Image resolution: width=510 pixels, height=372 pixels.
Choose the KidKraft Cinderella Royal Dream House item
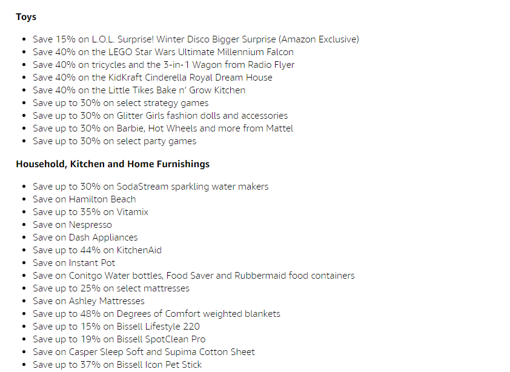(x=153, y=78)
